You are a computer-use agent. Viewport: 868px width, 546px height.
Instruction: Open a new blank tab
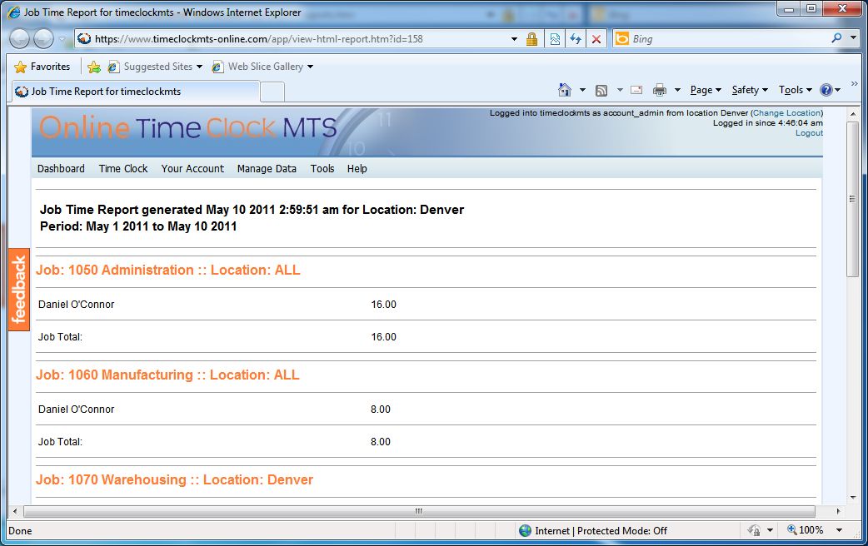[x=272, y=92]
